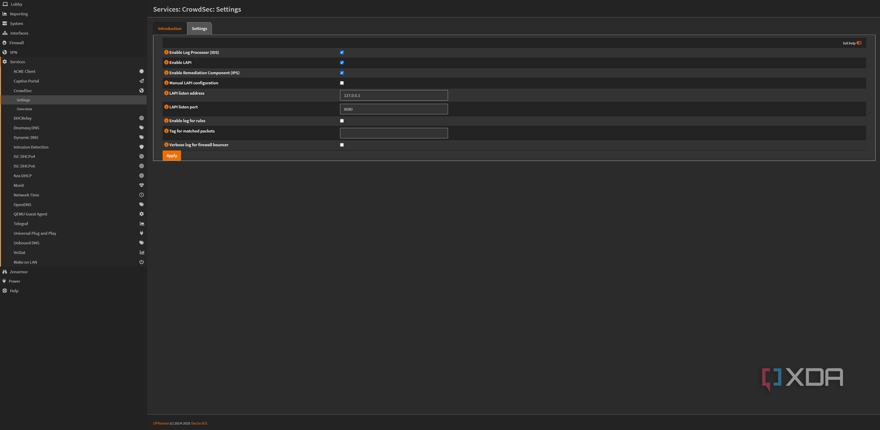
Task: Show help for Enable LAPI option
Action: tap(167, 62)
